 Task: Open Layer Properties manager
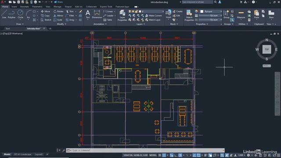point(122,16)
